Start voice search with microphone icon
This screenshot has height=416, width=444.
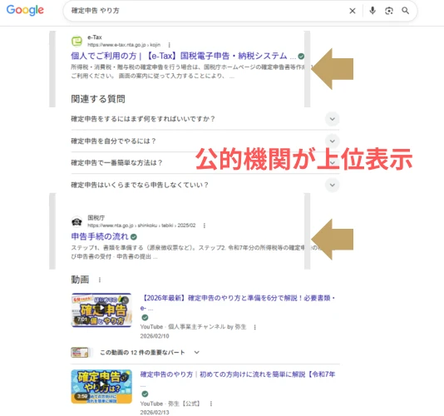click(x=372, y=11)
